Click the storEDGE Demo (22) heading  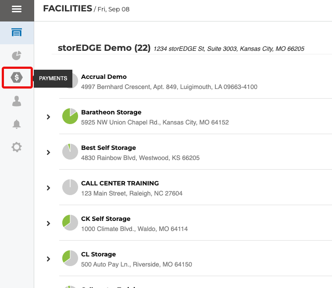tap(104, 48)
